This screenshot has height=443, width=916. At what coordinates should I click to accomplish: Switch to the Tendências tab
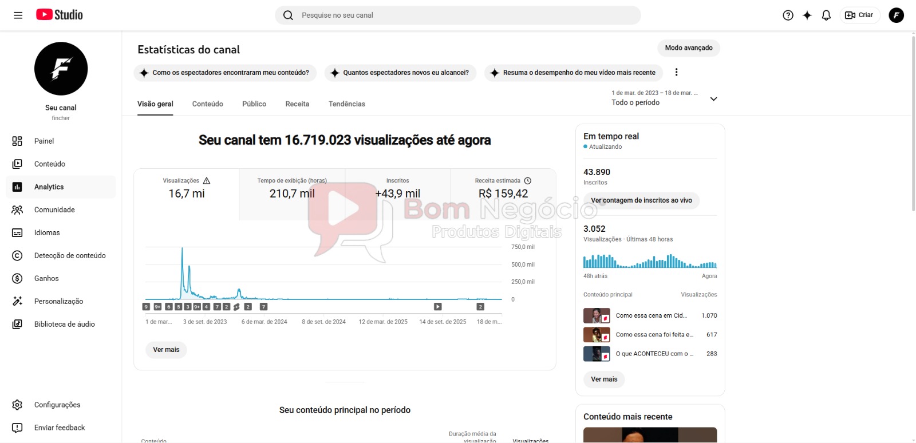pos(347,104)
